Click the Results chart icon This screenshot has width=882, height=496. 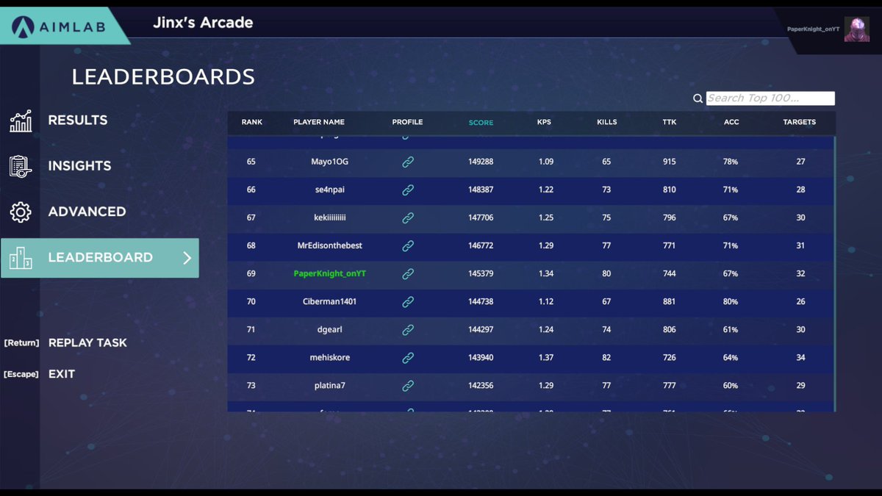[x=21, y=121]
